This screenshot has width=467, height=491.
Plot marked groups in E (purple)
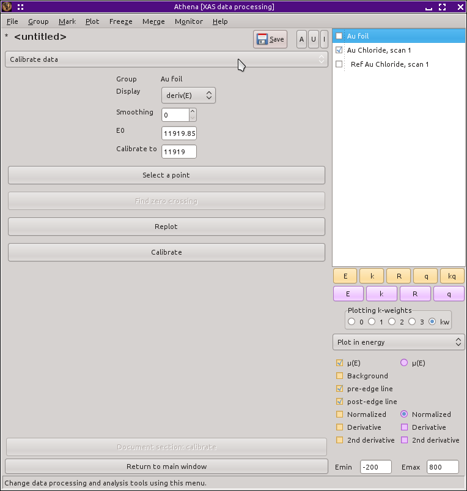pos(348,294)
